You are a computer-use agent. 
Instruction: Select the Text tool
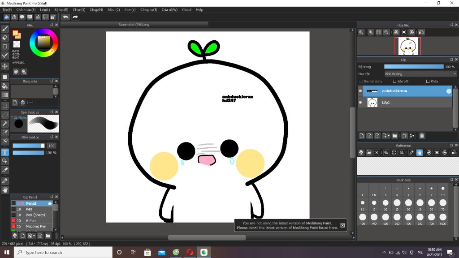click(x=5, y=152)
